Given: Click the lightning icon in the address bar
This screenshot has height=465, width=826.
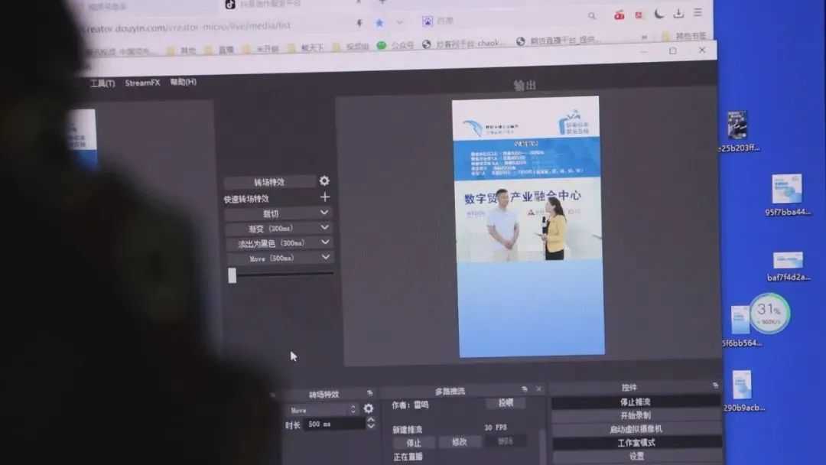Looking at the screenshot, I should tap(359, 23).
